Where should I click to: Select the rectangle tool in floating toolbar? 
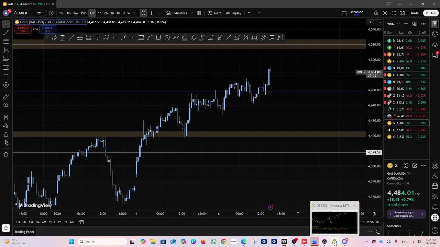click(158, 38)
